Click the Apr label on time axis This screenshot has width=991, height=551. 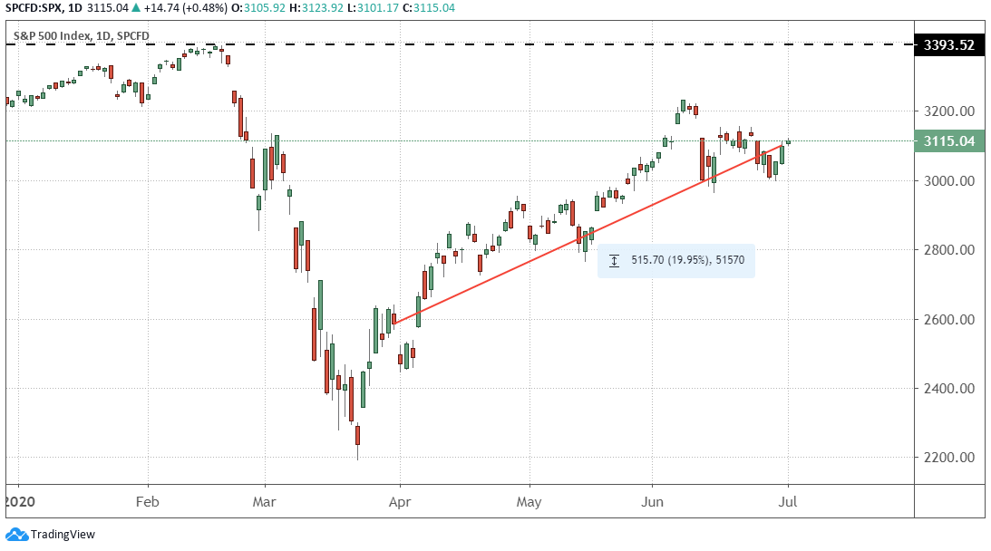click(x=398, y=499)
